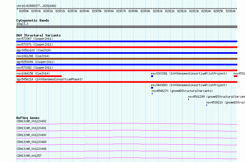The width and height of the screenshot is (245, 162).
Task: Open the CDH13|NM_001257 transcript label
Action: pyautogui.click(x=29, y=156)
